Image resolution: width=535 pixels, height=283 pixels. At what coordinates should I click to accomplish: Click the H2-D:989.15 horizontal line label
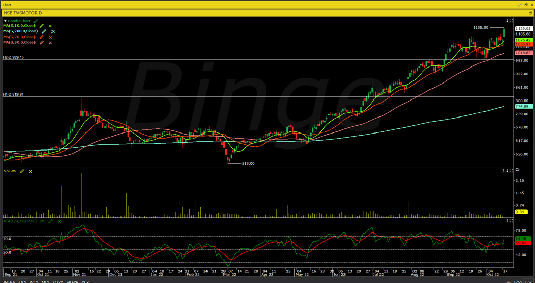pyautogui.click(x=14, y=58)
